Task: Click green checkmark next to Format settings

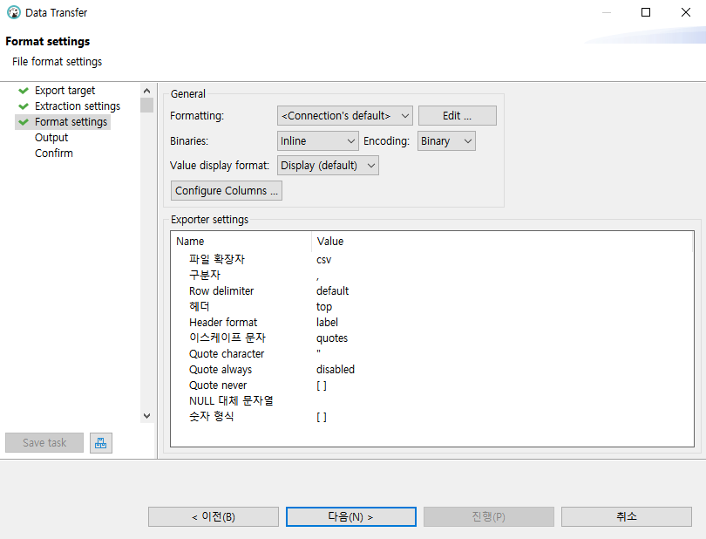Action: [x=24, y=122]
